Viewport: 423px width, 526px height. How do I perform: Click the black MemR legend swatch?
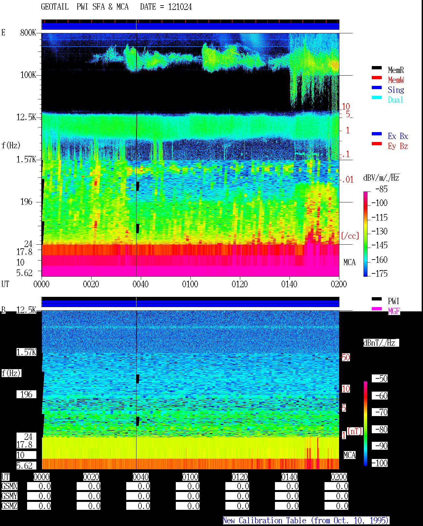click(x=377, y=68)
